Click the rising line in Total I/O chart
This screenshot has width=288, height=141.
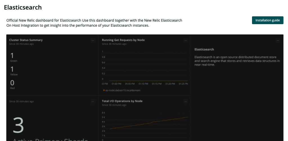[x=149, y=123]
